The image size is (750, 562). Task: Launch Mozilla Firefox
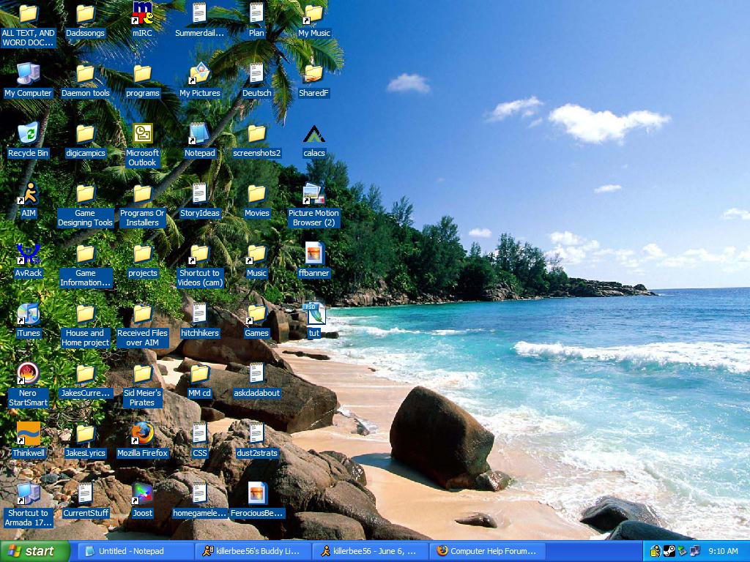[142, 434]
